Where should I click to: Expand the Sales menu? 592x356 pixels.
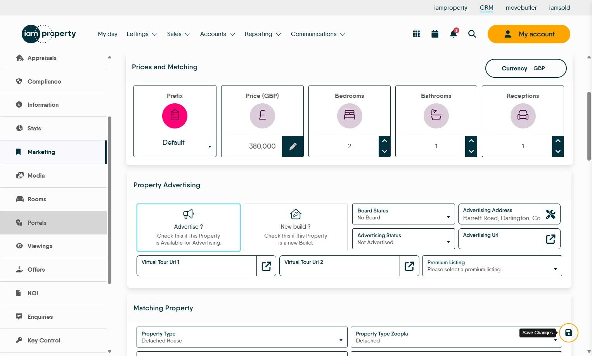pyautogui.click(x=178, y=34)
